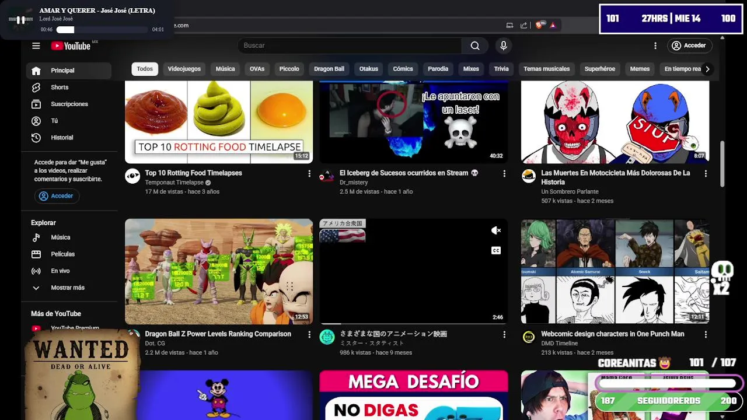Screen dimensions: 747x420
Task: Open the Un Sombrero Parlante channel avatar
Action: pyautogui.click(x=529, y=176)
